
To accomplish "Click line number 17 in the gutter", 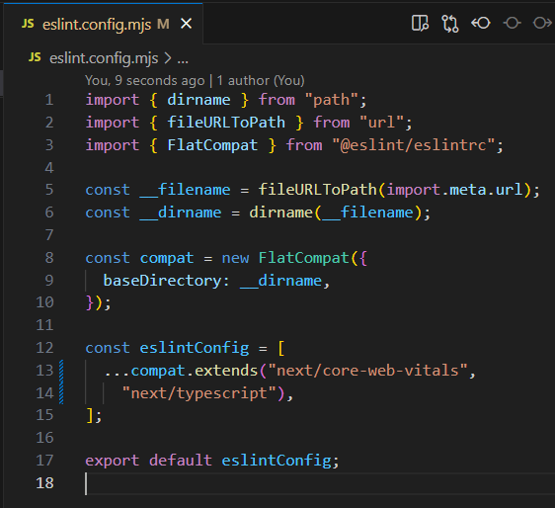I will (x=44, y=461).
